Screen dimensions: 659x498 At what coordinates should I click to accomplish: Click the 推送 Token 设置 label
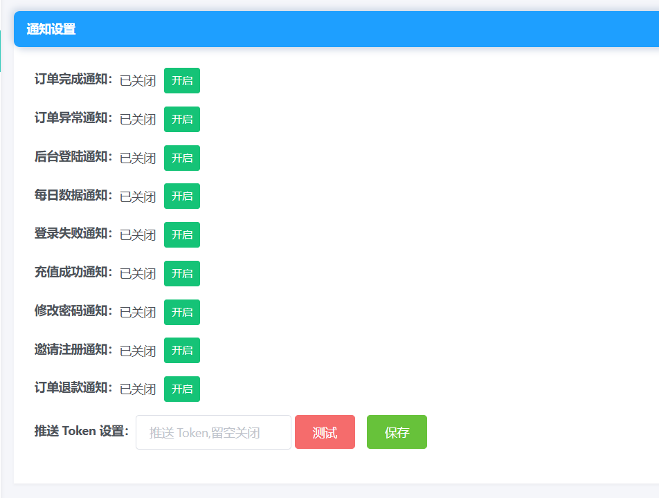(81, 431)
